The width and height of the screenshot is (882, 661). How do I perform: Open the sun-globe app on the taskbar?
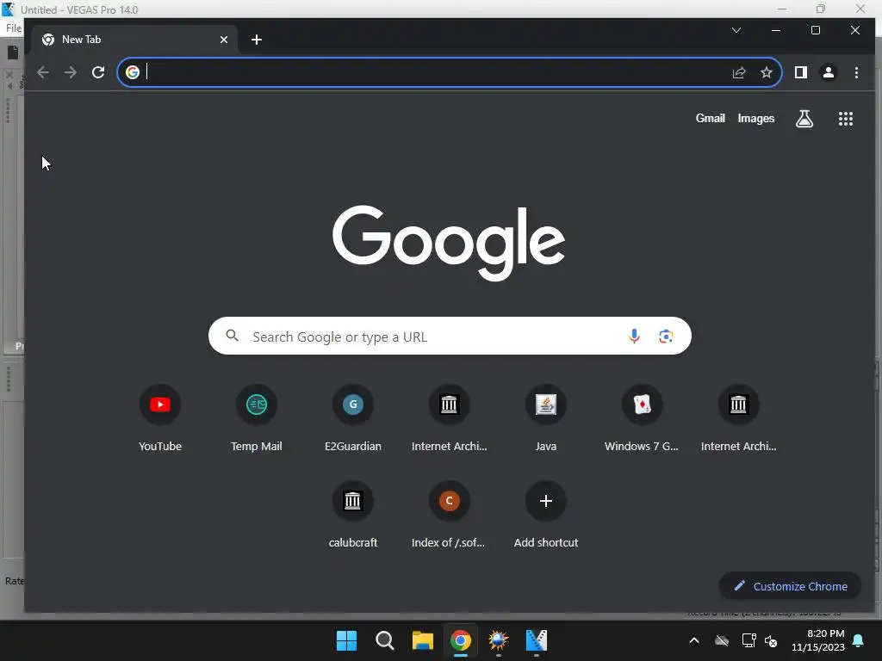pos(499,640)
